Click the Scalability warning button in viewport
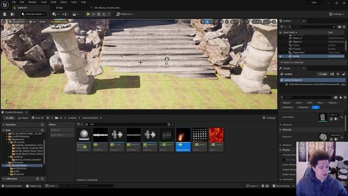 coord(59,22)
